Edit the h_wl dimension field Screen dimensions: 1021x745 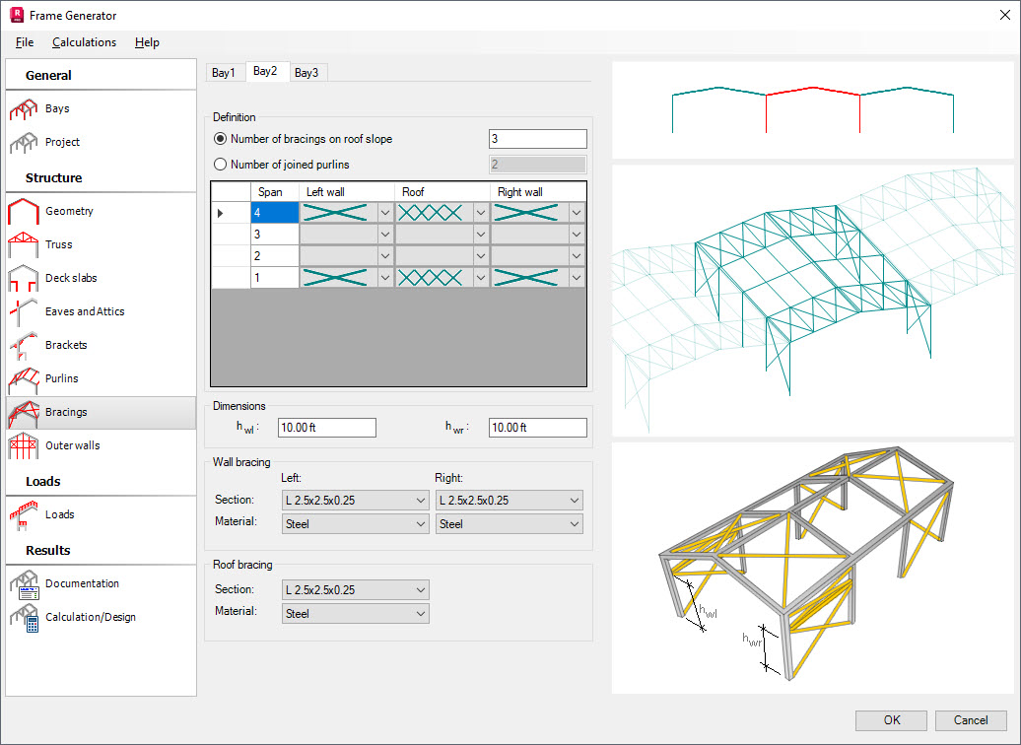(326, 428)
